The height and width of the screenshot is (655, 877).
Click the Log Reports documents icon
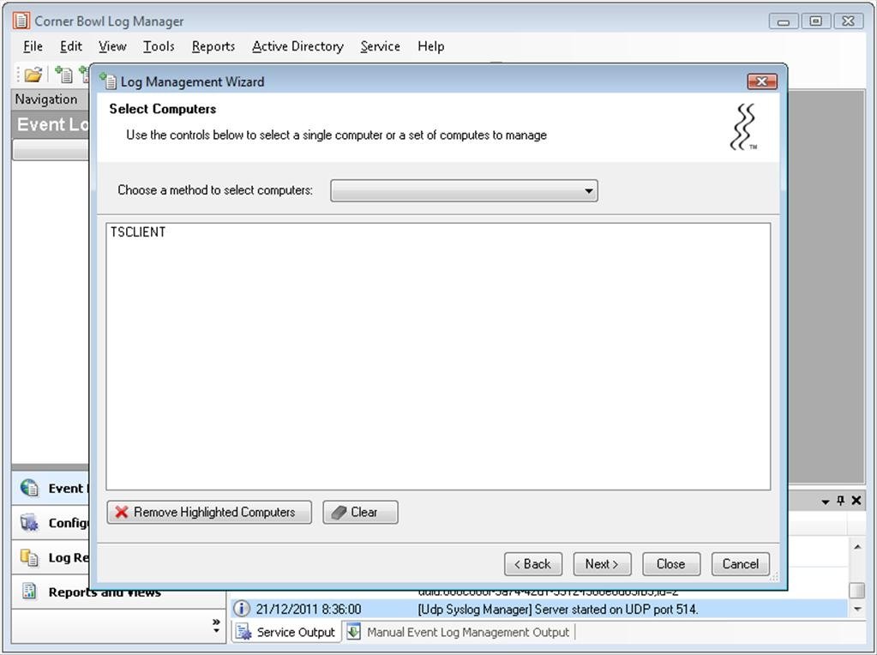pos(29,557)
